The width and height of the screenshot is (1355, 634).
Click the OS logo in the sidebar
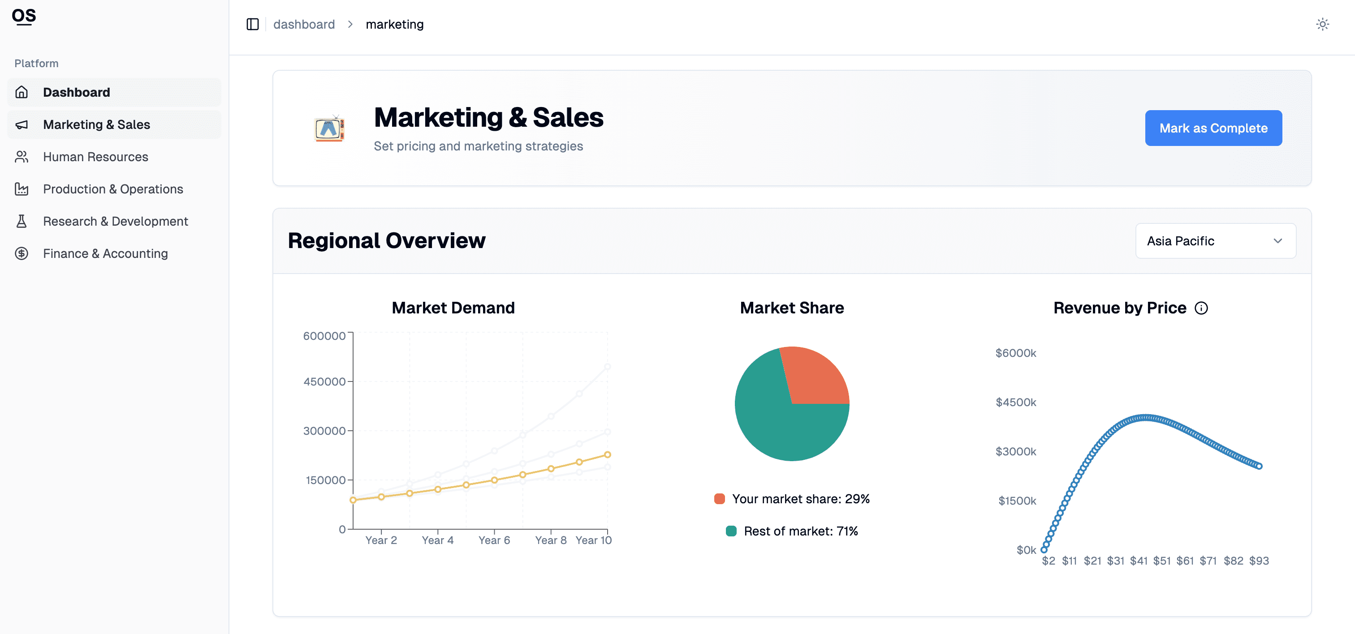(24, 16)
